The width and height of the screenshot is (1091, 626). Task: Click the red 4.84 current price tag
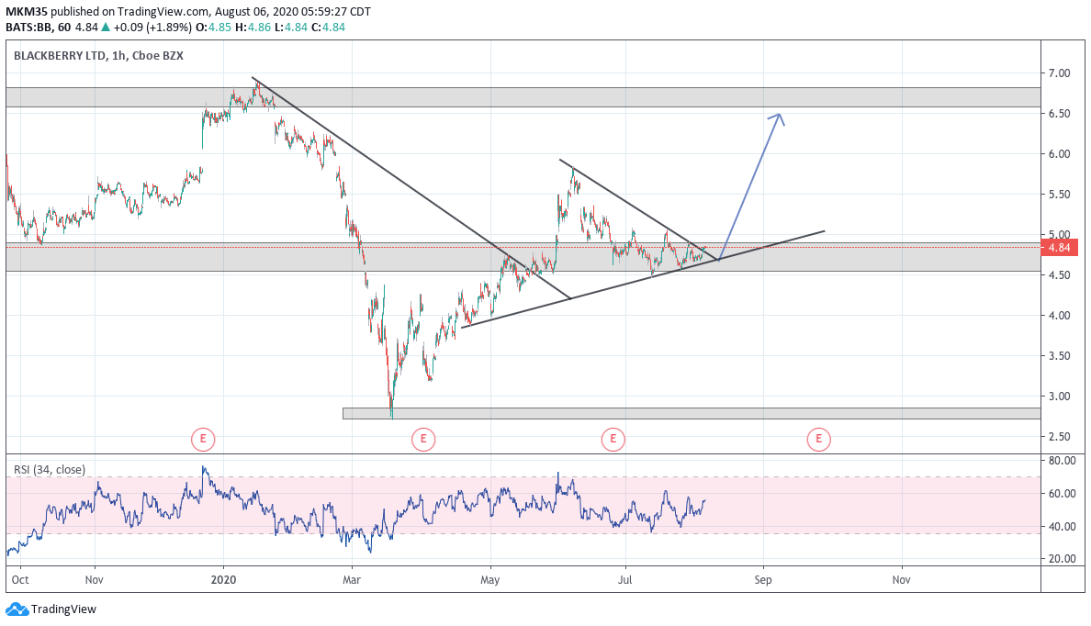1059,248
